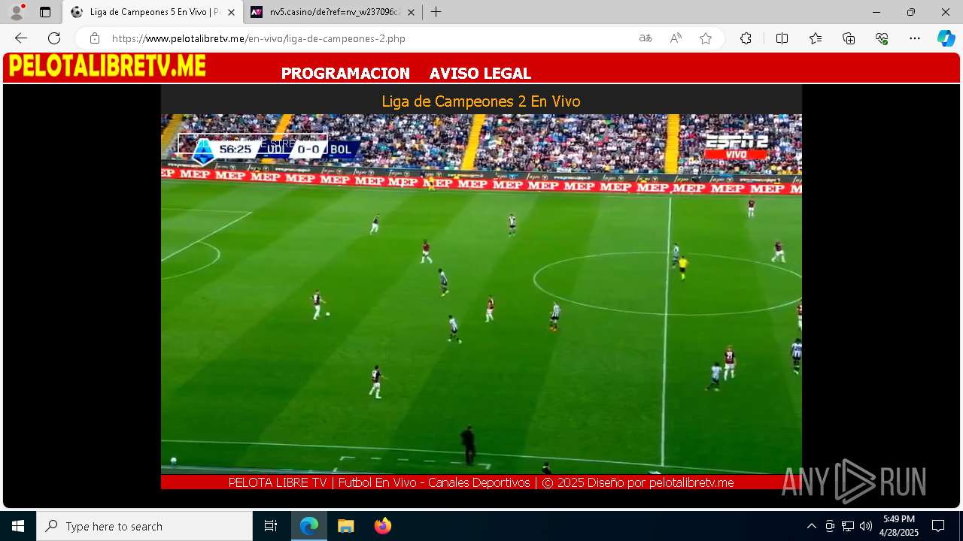Toggle split screen view
The image size is (963, 541).
coord(782,38)
